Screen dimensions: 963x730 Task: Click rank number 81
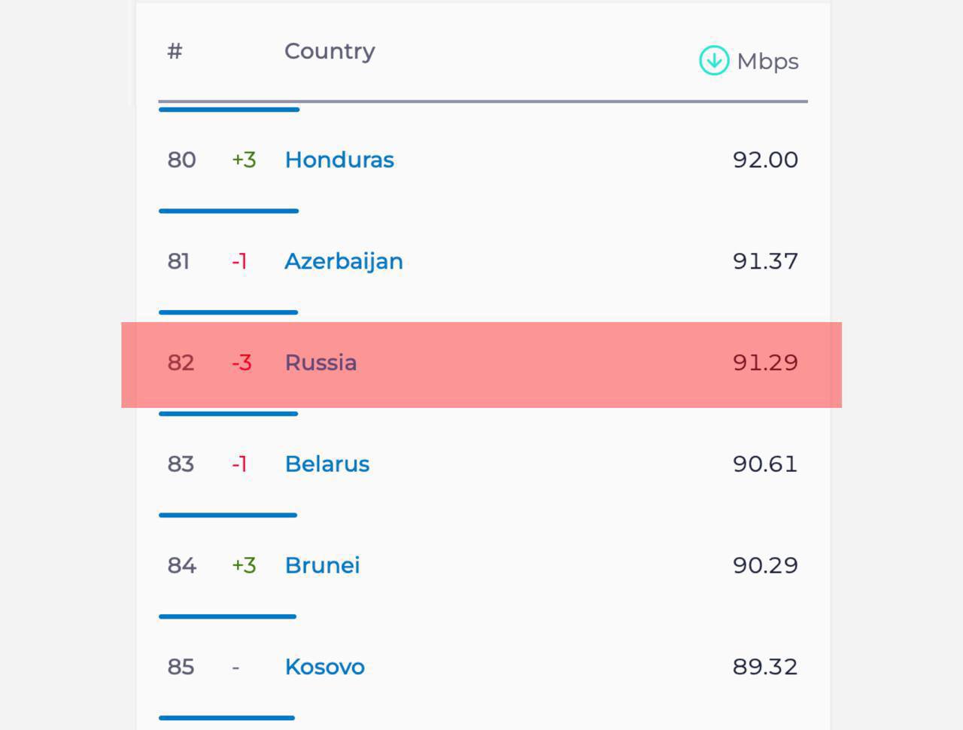pyautogui.click(x=178, y=261)
